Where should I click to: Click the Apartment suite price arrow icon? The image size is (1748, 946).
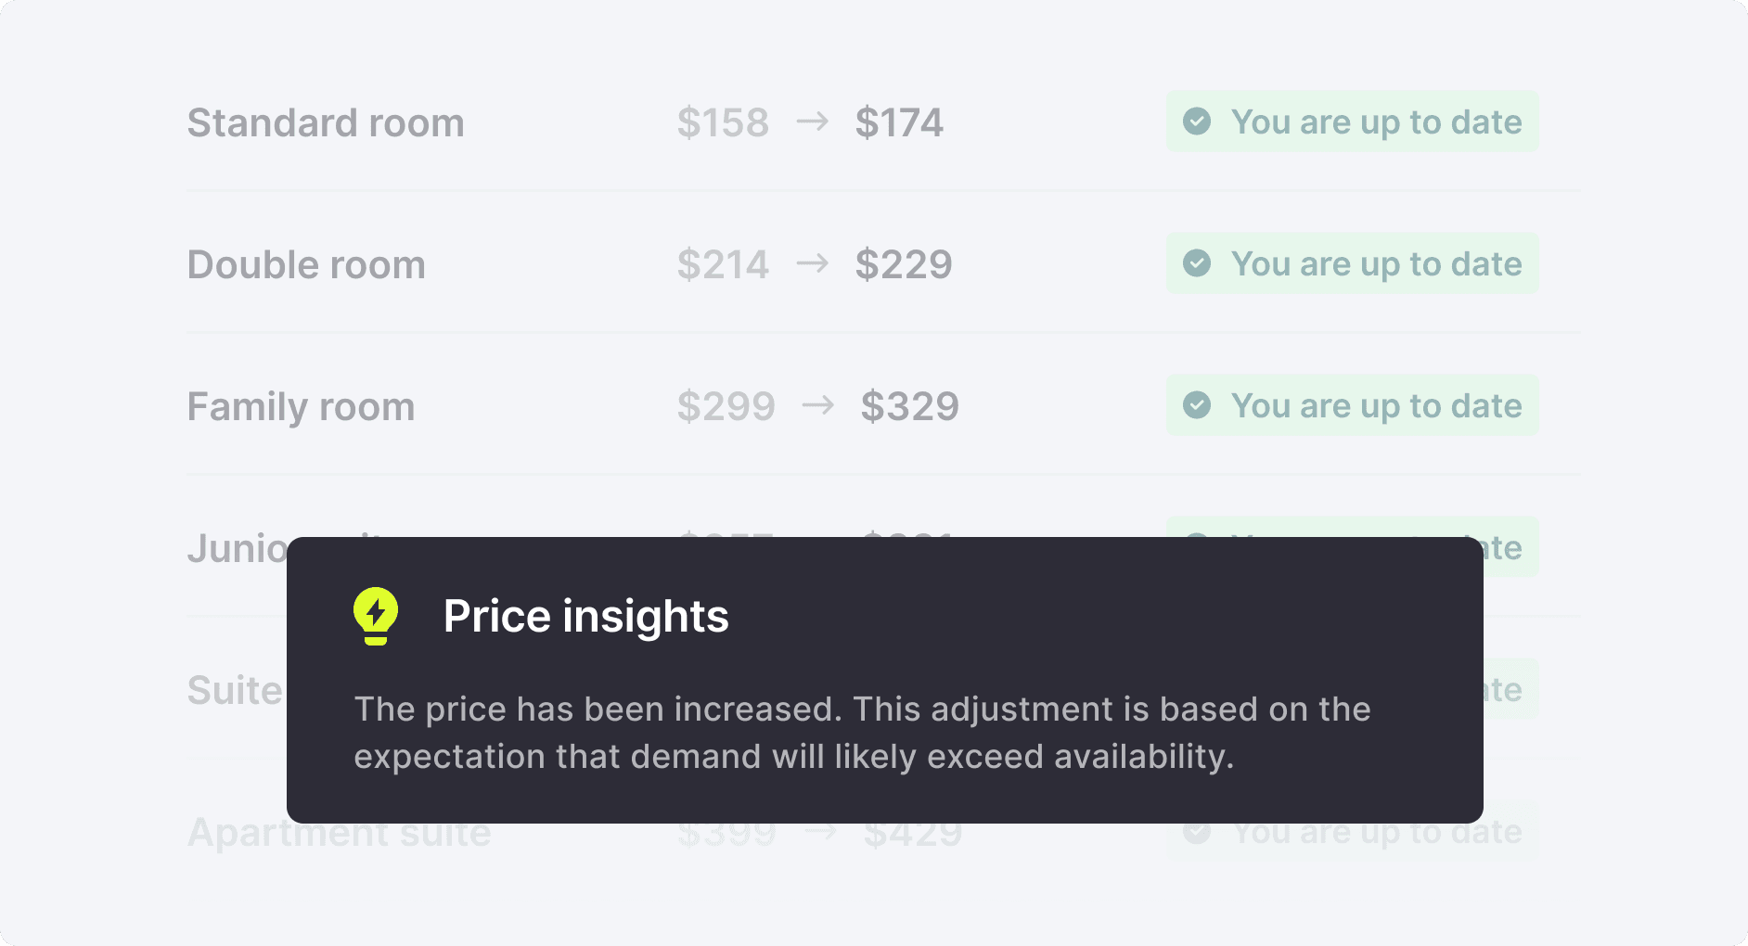820,832
